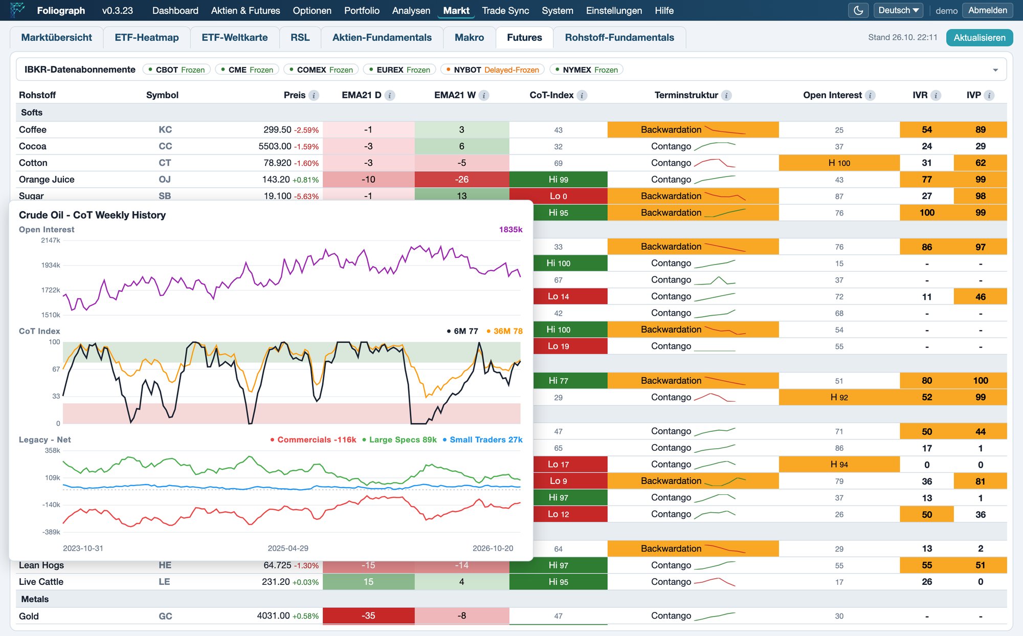
Task: Click info icon next to Terminstruktur
Action: pos(727,95)
